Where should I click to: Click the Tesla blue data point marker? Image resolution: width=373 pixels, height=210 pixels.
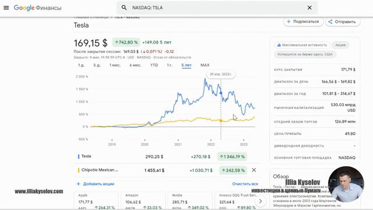(x=221, y=93)
